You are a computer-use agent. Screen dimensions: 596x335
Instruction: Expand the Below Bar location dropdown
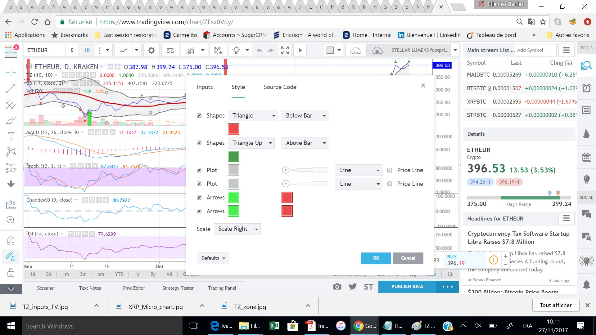click(305, 116)
